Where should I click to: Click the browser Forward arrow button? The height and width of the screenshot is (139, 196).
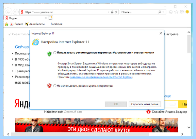[16, 12]
